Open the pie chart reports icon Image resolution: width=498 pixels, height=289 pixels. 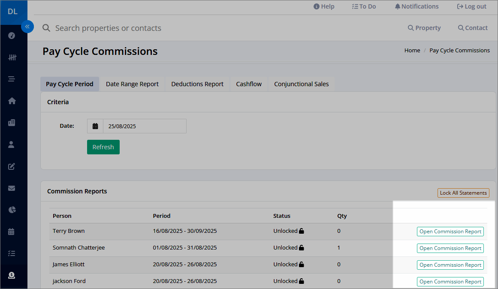12,210
